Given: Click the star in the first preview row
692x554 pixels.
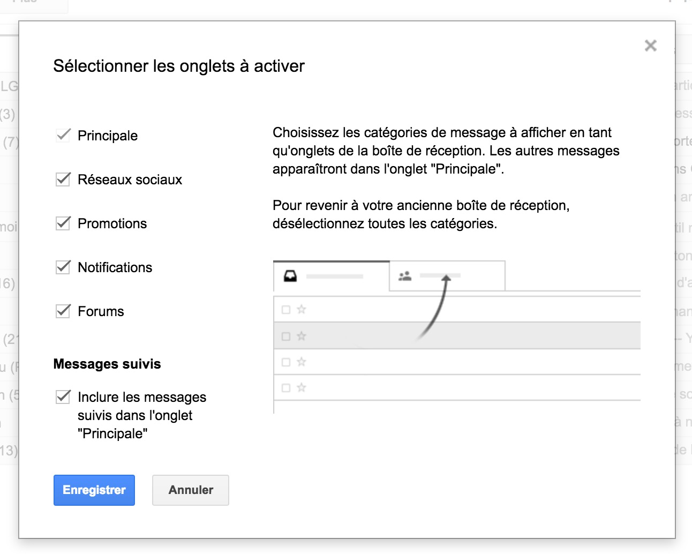Looking at the screenshot, I should click(302, 309).
